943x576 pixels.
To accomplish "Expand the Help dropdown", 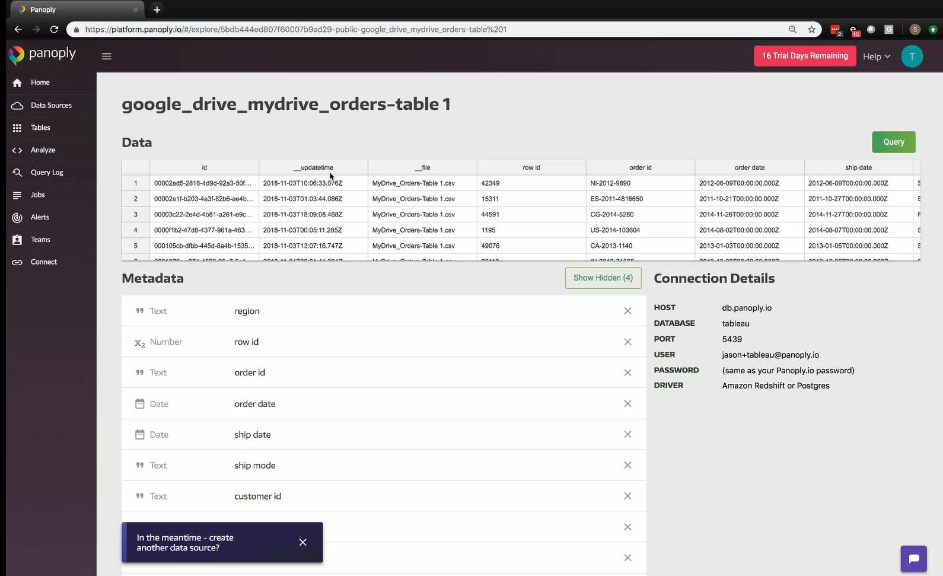I will 876,56.
